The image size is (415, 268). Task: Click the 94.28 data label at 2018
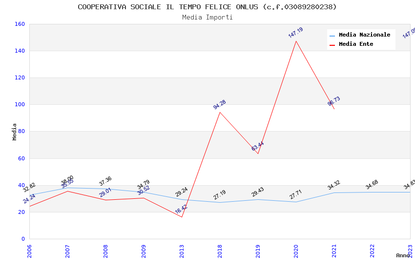tap(220, 105)
